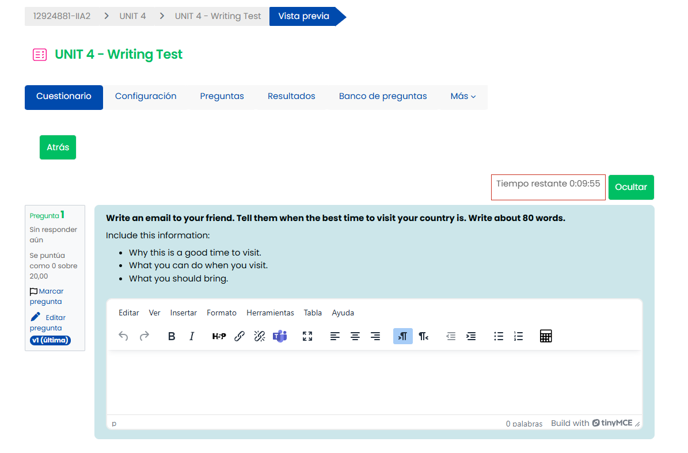Click the Pregunta 1 label
The height and width of the screenshot is (453, 688).
tap(47, 215)
